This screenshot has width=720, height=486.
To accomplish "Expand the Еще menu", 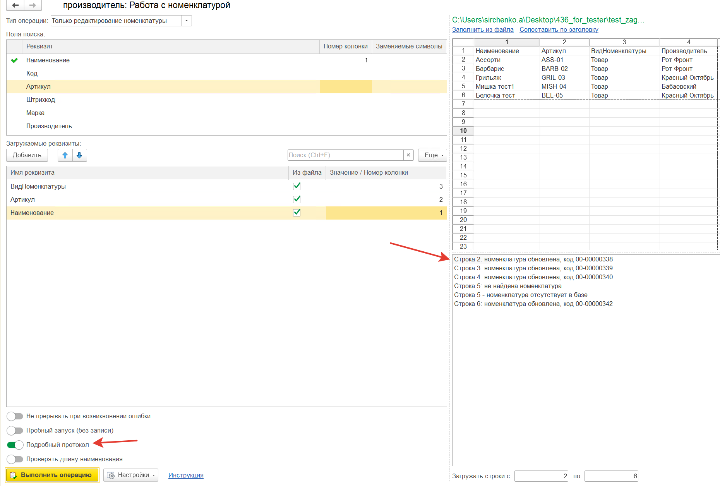I will (433, 155).
